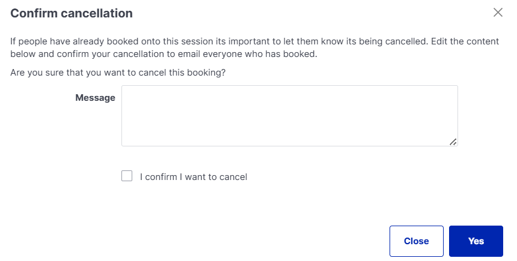
Task: Place cursor in the empty message box
Action: click(x=289, y=115)
